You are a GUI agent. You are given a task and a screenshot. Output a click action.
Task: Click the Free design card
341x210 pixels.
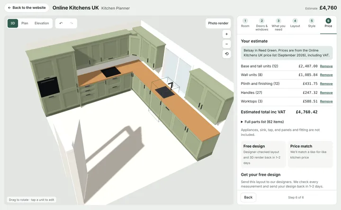[x=263, y=154]
